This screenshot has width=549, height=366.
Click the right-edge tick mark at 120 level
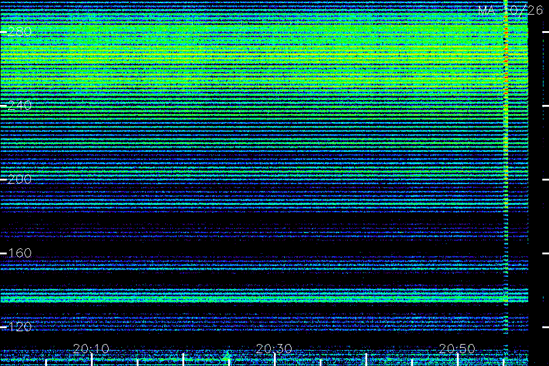tap(545, 327)
